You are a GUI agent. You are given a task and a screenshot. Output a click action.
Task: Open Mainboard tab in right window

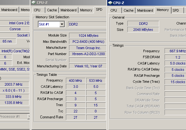point(145,10)
